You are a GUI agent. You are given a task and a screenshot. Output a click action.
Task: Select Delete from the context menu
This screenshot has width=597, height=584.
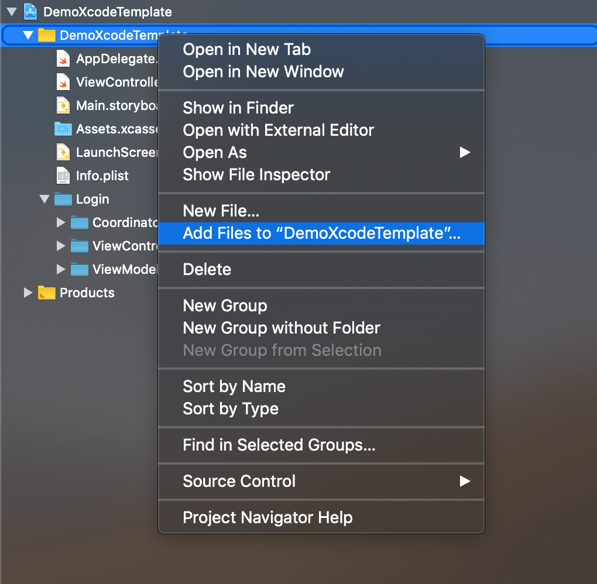pyautogui.click(x=321, y=270)
